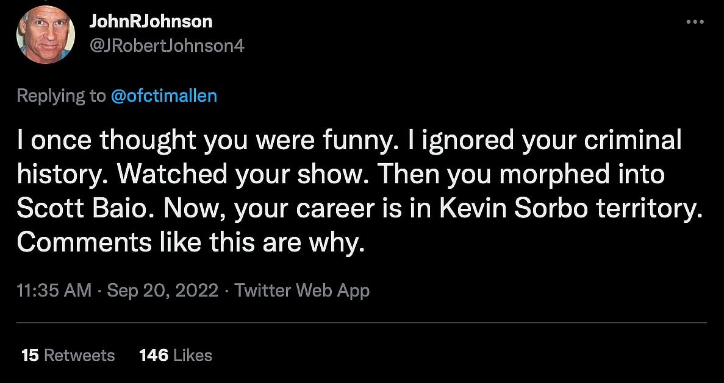The image size is (724, 383).
Task: View the 146 Likes list
Action: click(176, 355)
